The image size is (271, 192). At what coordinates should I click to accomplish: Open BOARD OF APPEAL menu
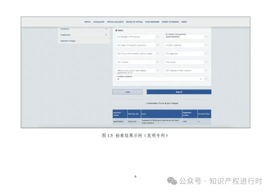pos(134,22)
